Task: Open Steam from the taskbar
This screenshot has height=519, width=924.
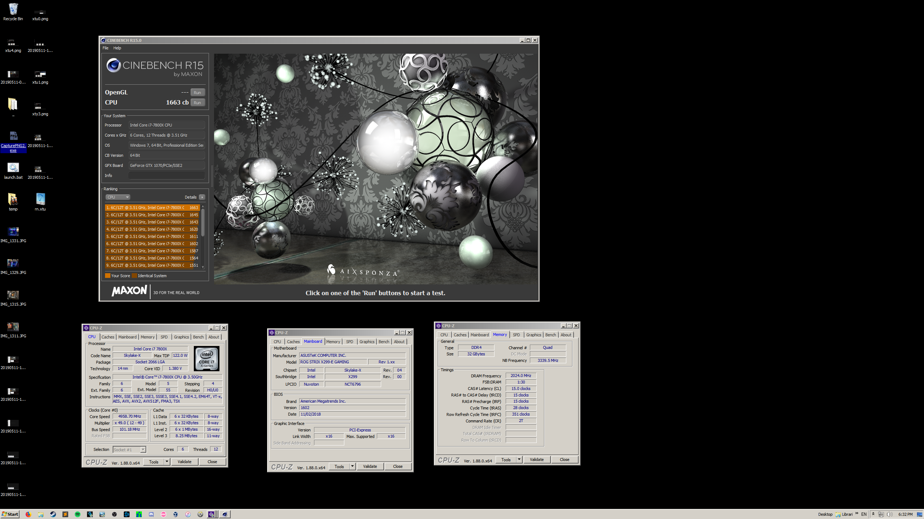Action: [x=53, y=514]
